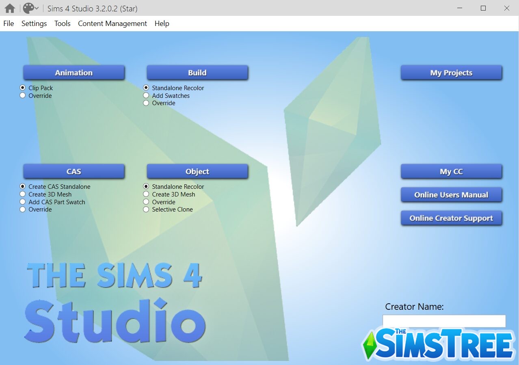Image resolution: width=519 pixels, height=365 pixels.
Task: Select Add Swatches under Build
Action: (146, 95)
